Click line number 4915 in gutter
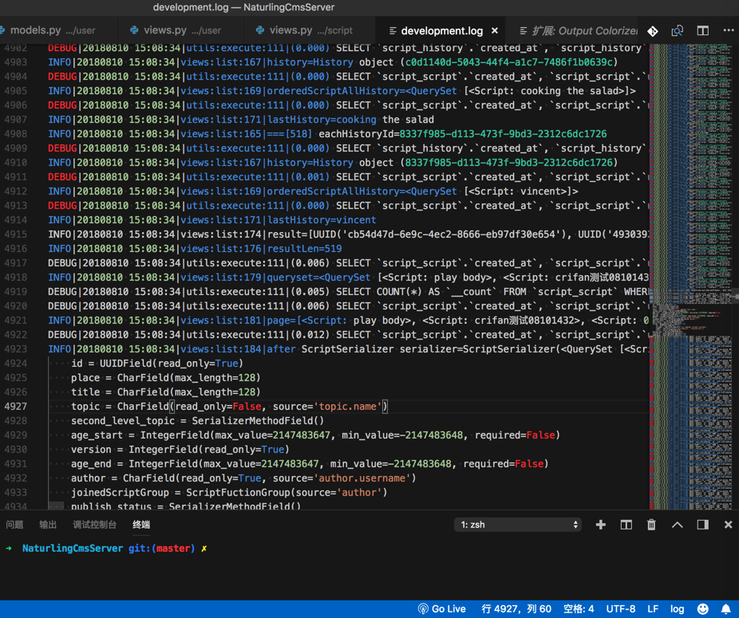This screenshot has height=618, width=739. (x=15, y=234)
